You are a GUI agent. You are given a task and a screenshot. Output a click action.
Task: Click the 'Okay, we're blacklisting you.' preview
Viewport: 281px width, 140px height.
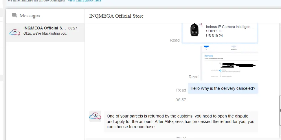45,33
